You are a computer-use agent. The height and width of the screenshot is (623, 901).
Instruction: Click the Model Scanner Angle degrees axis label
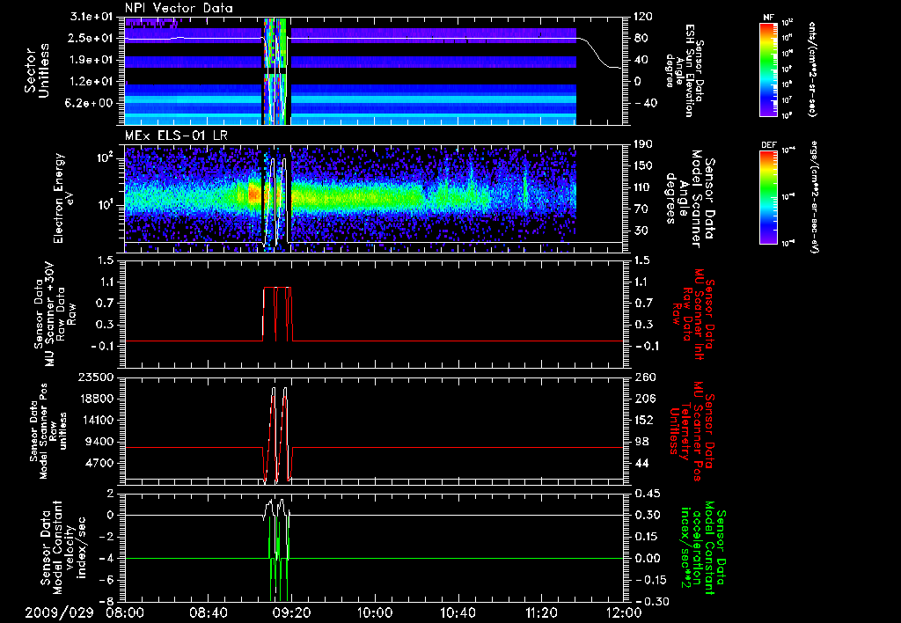coord(690,198)
